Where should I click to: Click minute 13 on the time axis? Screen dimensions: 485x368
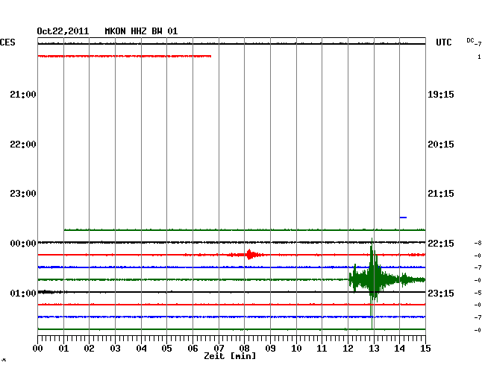point(374,349)
